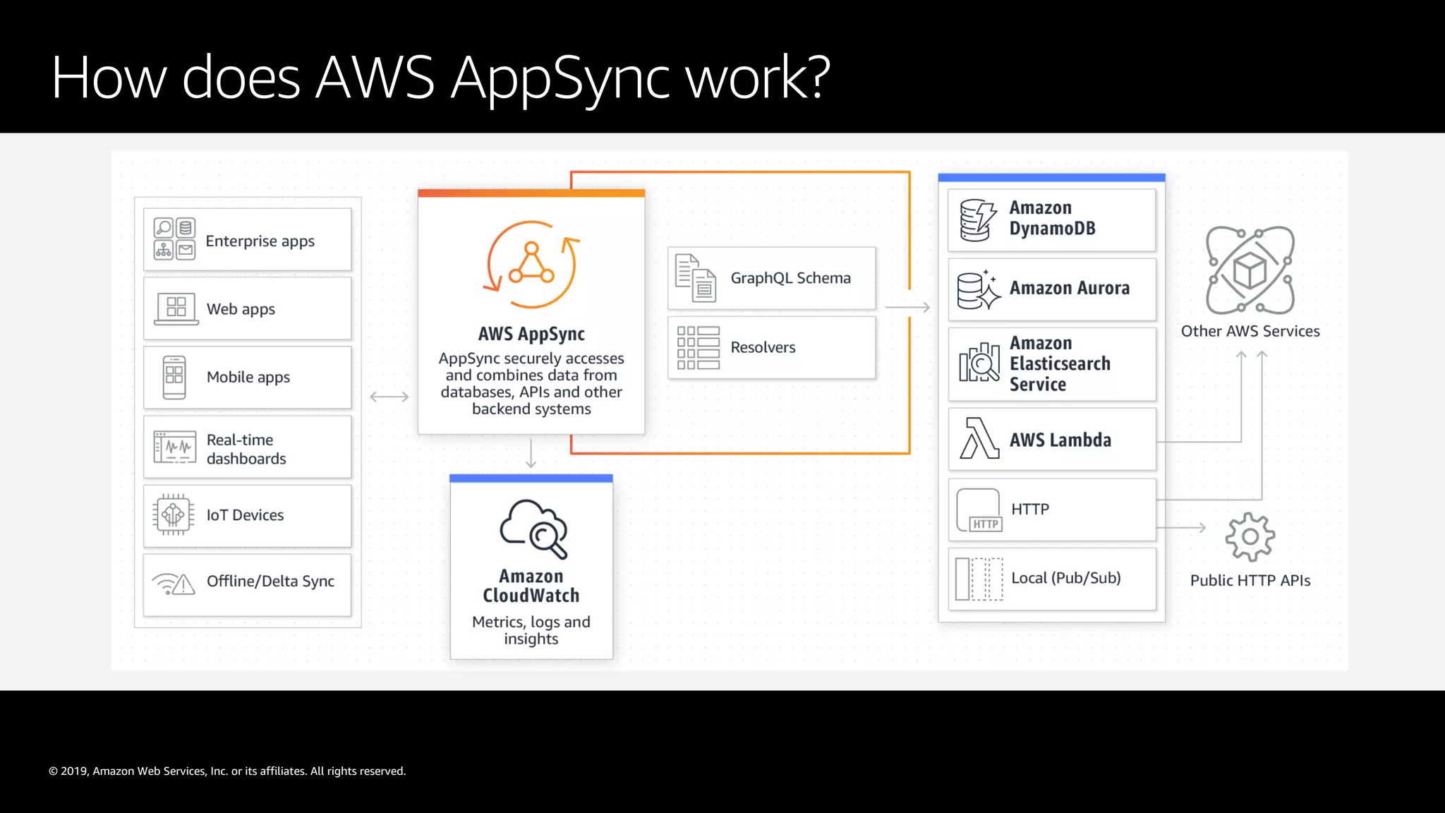The width and height of the screenshot is (1445, 813).
Task: Click the Other AWS Services orbit icon
Action: 1250,270
